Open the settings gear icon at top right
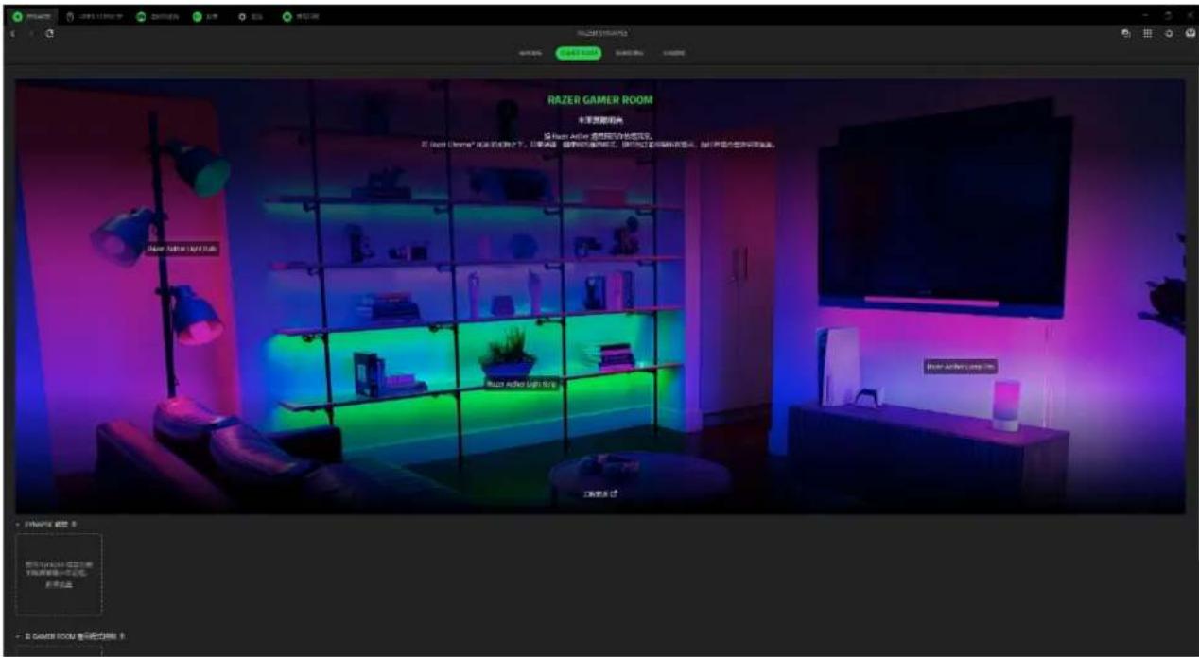Image resolution: width=1199 pixels, height=657 pixels. pos(1169,33)
